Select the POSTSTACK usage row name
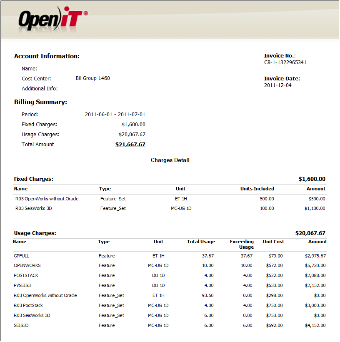Screen dimensions: 340x342 [x=26, y=275]
